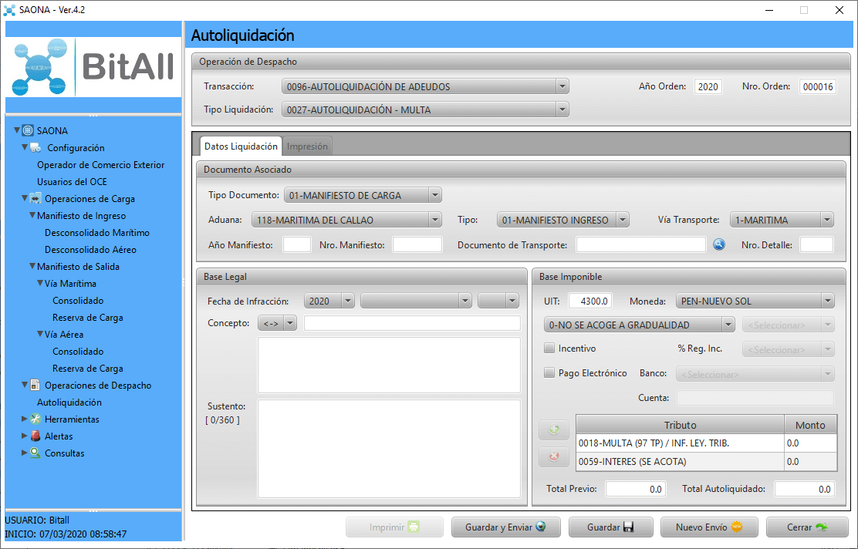Collapse the Manifiesto de Ingreso tree node

(x=32, y=216)
